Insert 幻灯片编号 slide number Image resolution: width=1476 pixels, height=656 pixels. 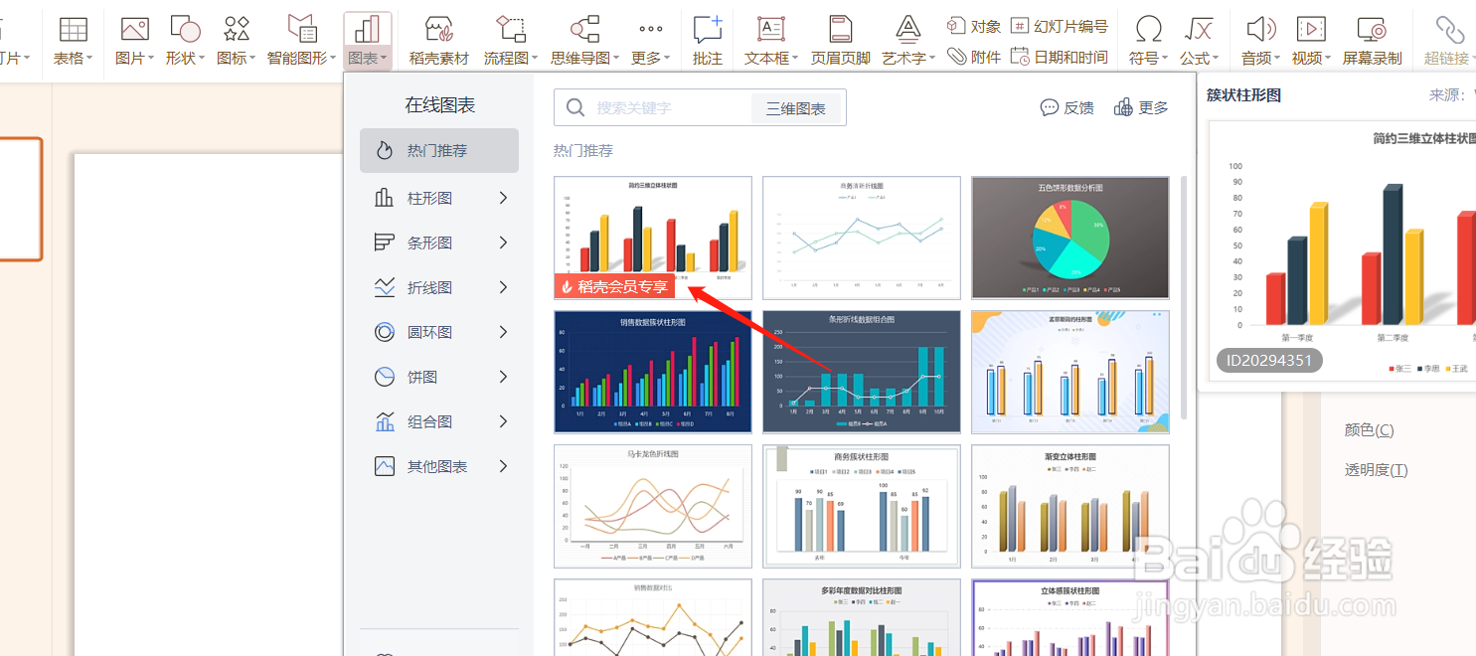click(x=1059, y=26)
